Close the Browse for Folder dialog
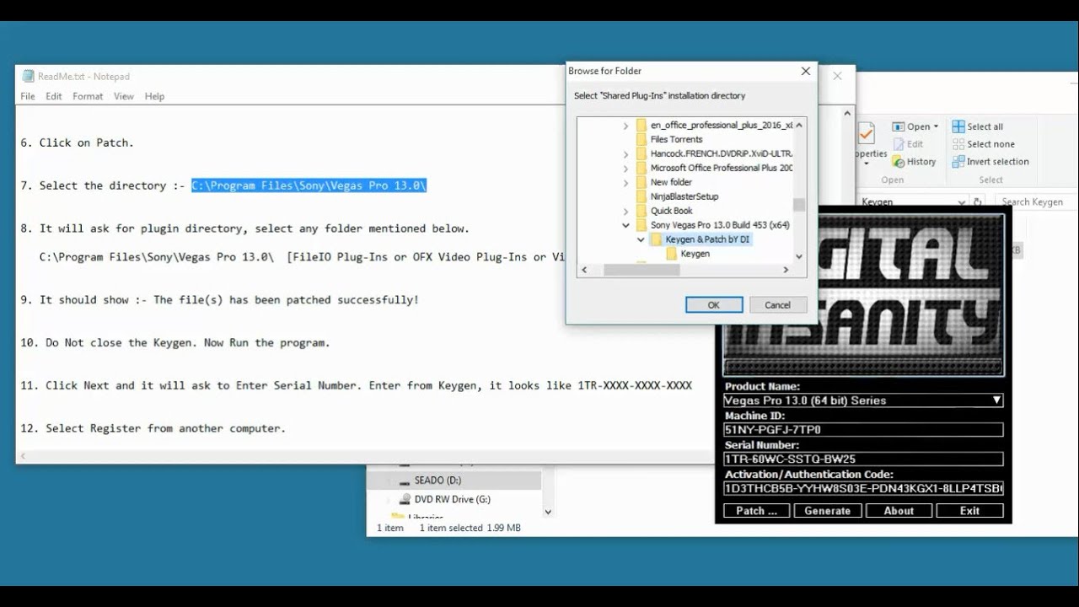This screenshot has width=1079, height=607. pyautogui.click(x=806, y=72)
